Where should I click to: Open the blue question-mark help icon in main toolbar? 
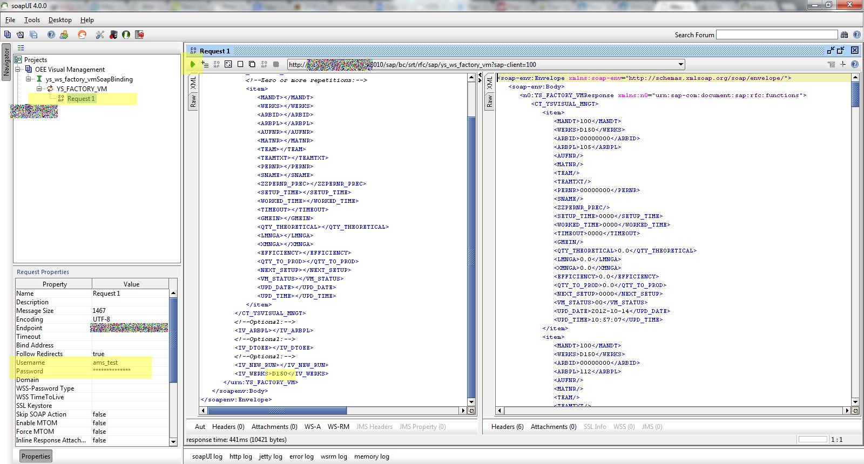tap(51, 35)
